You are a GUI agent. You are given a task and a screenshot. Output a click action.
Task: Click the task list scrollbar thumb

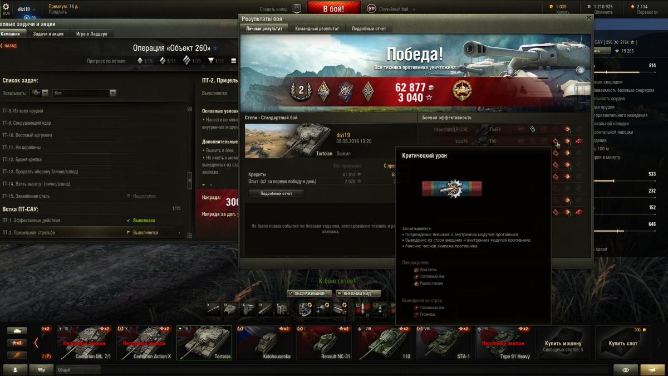point(190,180)
